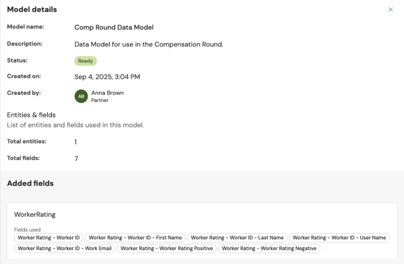Viewport: 404px width, 264px height.
Task: Select the Worker Rating - Worker ID chip
Action: (48, 238)
